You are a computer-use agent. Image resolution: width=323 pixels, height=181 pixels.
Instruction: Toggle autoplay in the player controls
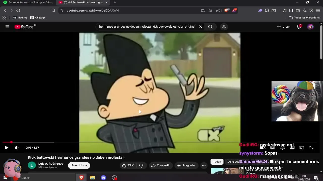[263, 148]
